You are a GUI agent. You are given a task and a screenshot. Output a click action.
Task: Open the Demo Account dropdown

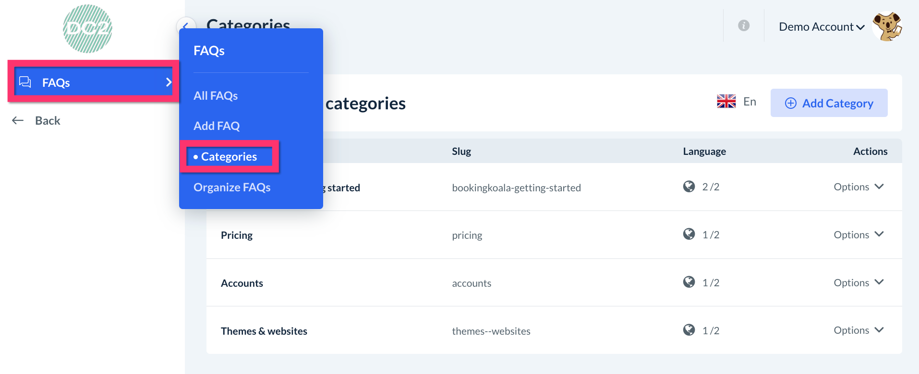coord(821,27)
